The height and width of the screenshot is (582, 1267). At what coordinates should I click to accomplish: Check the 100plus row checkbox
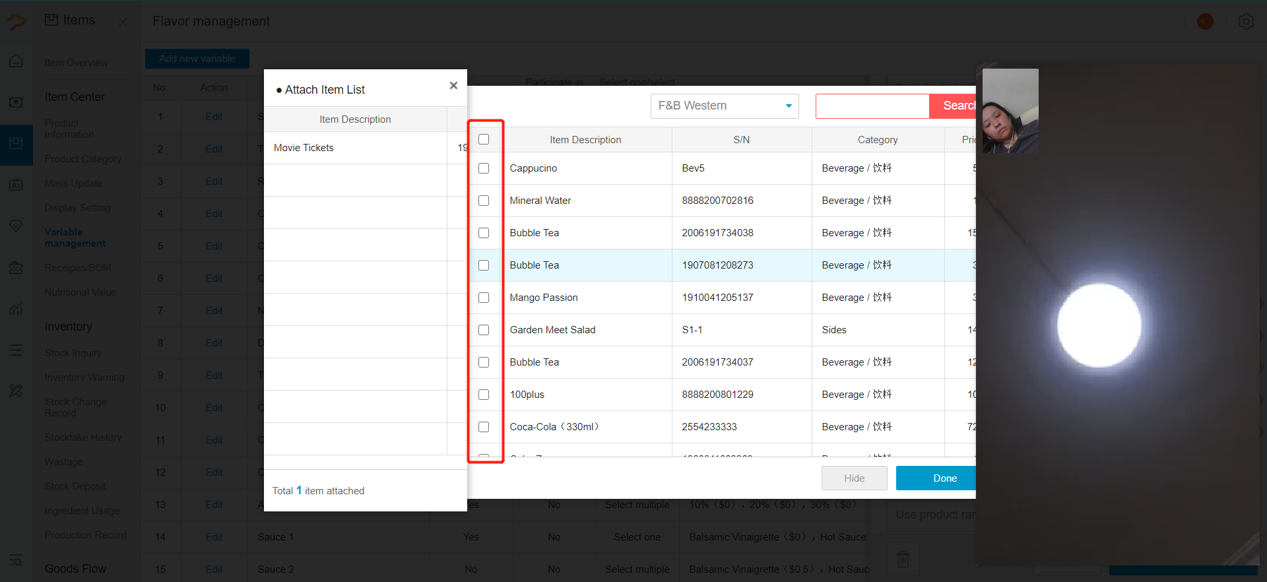[484, 395]
